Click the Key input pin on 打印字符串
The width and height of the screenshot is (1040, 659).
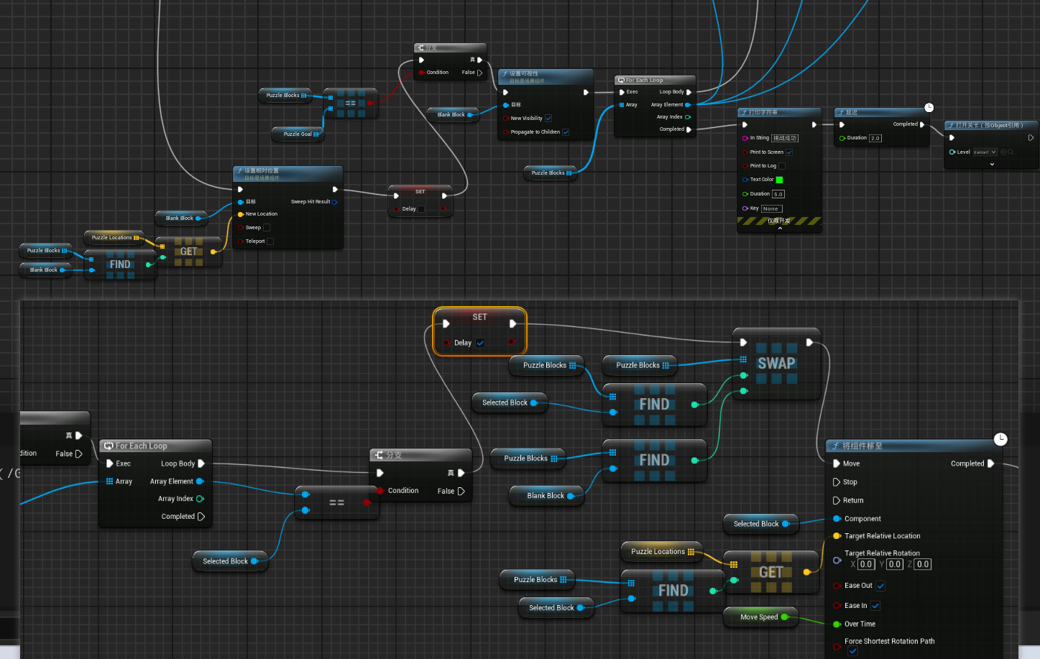pyautogui.click(x=745, y=208)
